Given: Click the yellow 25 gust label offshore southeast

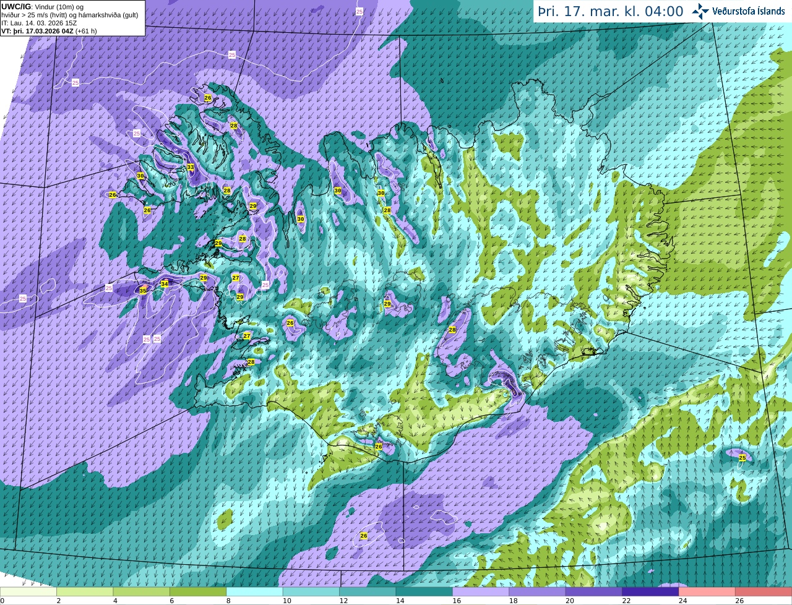Looking at the screenshot, I should (742, 458).
